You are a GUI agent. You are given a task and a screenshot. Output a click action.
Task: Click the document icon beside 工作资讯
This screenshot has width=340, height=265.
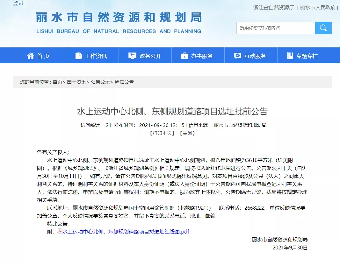point(78,56)
